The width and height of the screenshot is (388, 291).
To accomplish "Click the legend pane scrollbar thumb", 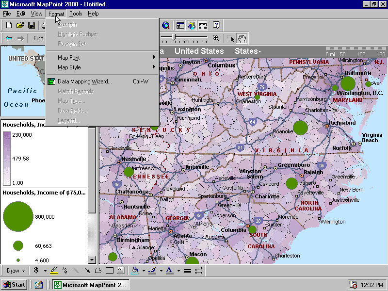I will 92,170.
